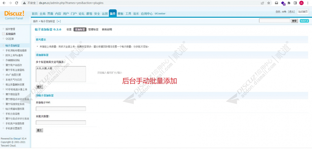Screen dimensions: 312x149
Task: Open the 界面 top menu
Action: pos(50,14)
